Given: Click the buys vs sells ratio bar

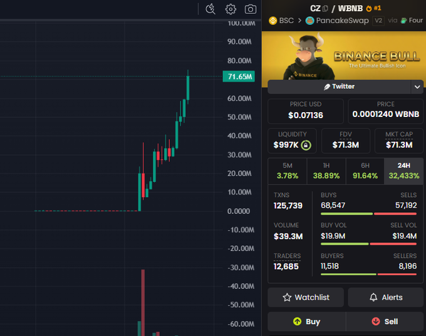Looking at the screenshot, I should pyautogui.click(x=368, y=214).
